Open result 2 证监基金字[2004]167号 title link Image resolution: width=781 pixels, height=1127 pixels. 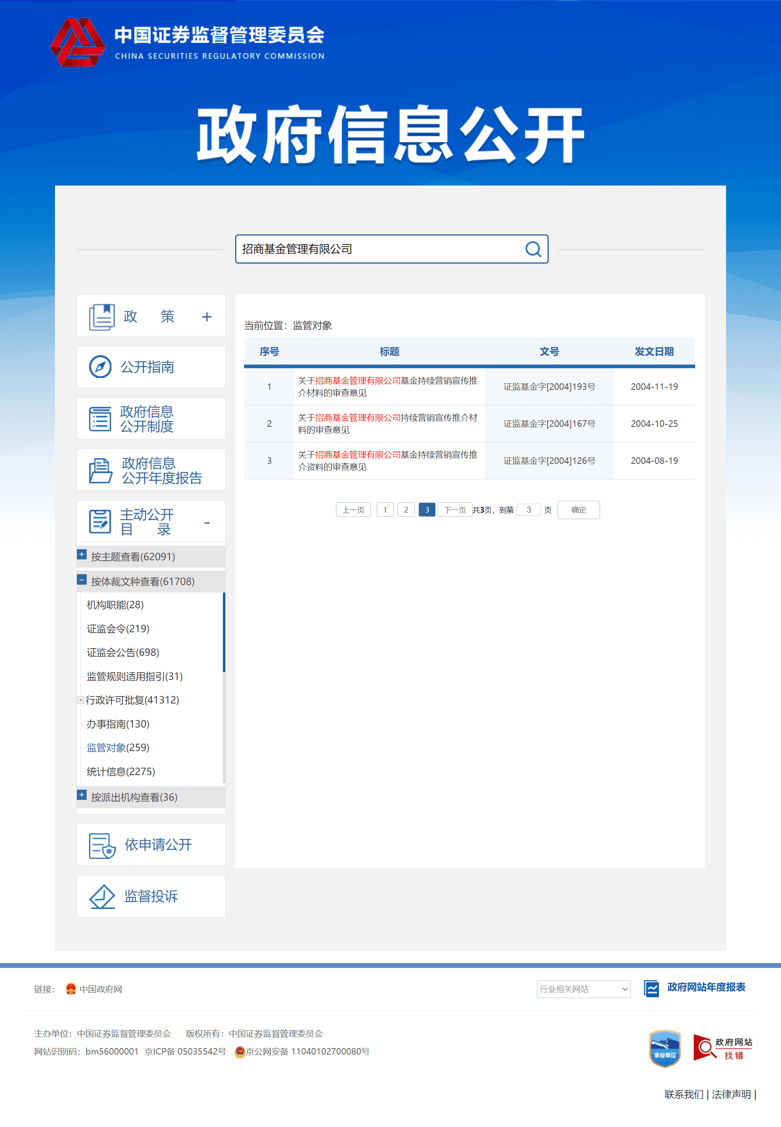point(388,424)
